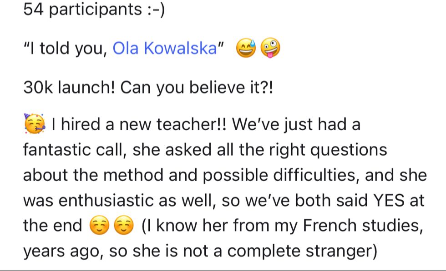Click the '30k launch!' text
Screen dimensions: 446x271
click(69, 87)
